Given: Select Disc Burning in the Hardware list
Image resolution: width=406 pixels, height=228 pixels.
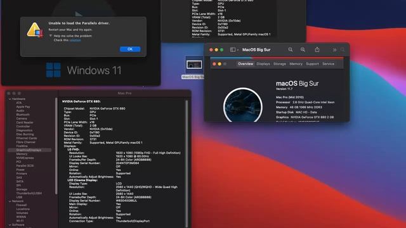Looking at the screenshot, I should 25,134.
